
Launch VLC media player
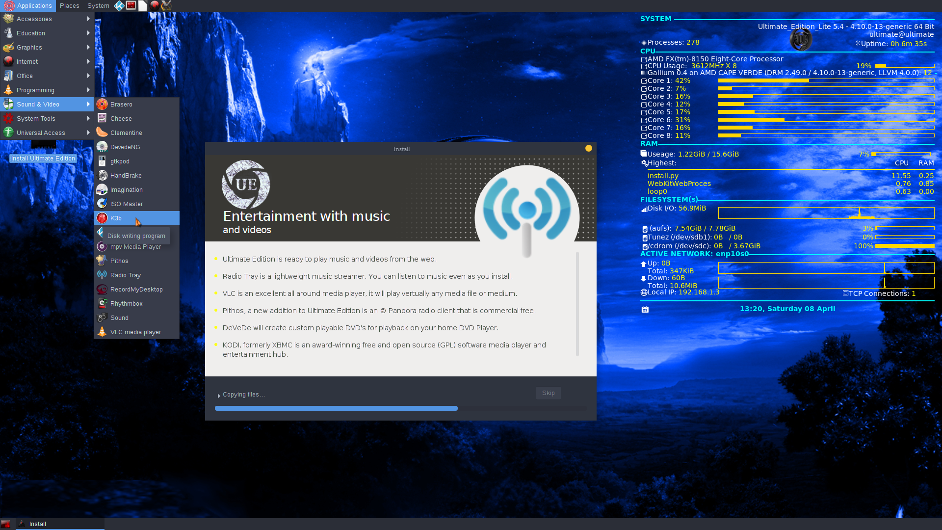[137, 332]
